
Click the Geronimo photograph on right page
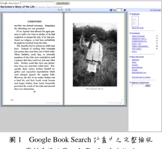tap(95, 55)
